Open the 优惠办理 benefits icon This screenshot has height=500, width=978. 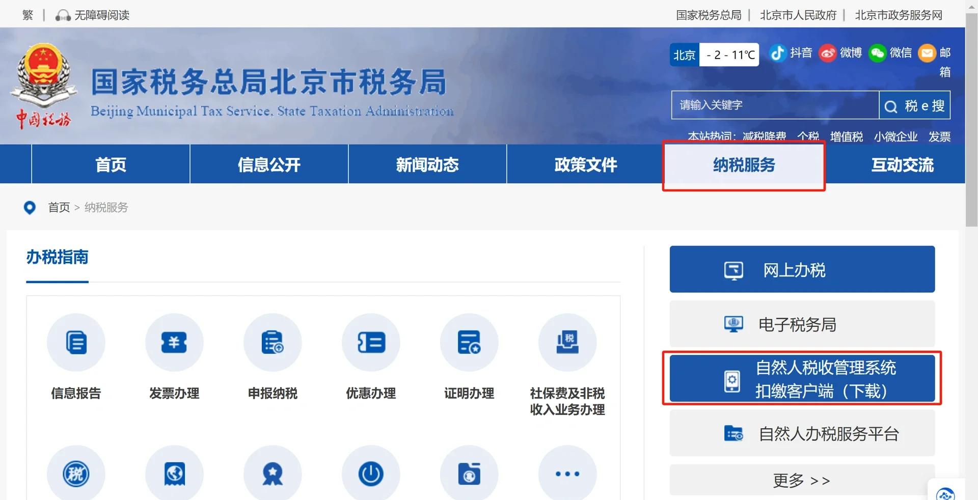point(370,342)
